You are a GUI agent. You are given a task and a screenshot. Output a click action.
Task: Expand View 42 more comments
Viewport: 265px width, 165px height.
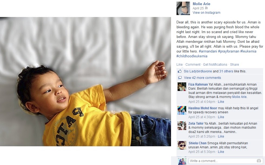click(x=202, y=78)
